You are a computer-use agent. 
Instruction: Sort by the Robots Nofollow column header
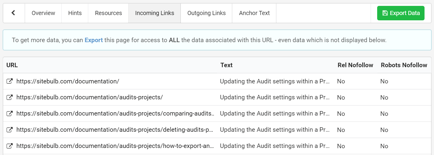point(404,65)
